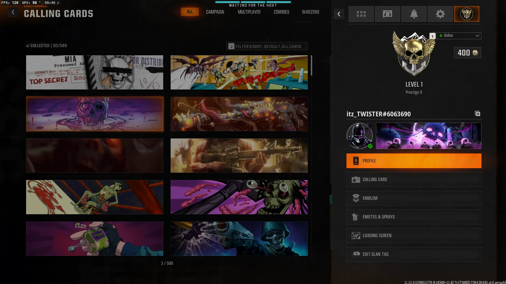This screenshot has height=284, width=506.
Task: Click the Emblem entry rank icon
Action: [356, 198]
